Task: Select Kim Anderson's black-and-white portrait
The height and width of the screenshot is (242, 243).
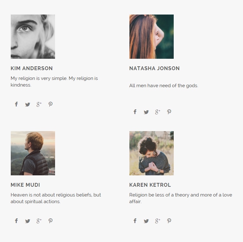Action: click(x=33, y=37)
